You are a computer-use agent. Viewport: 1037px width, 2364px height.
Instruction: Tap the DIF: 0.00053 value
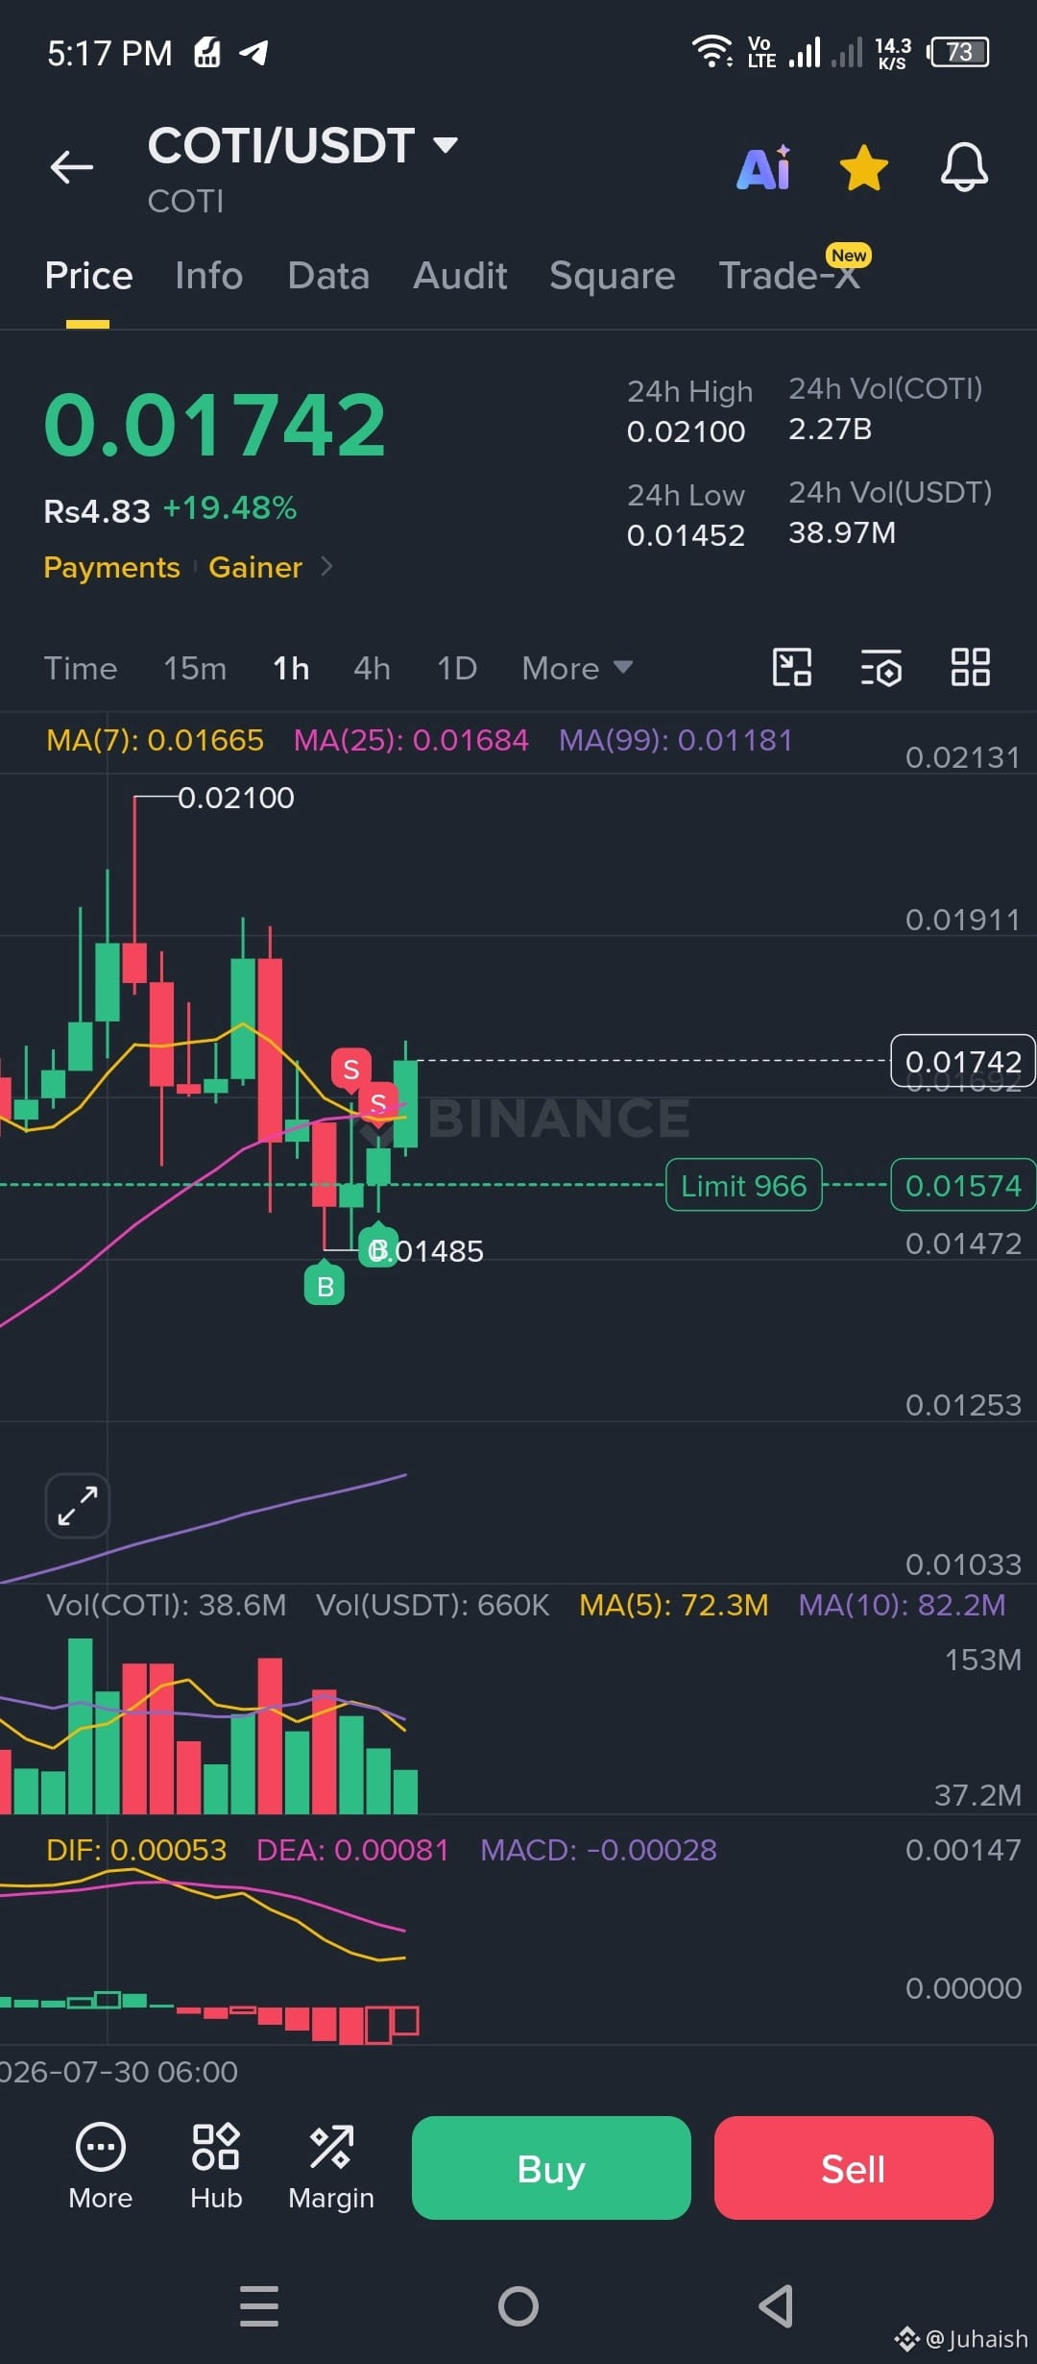click(136, 1850)
